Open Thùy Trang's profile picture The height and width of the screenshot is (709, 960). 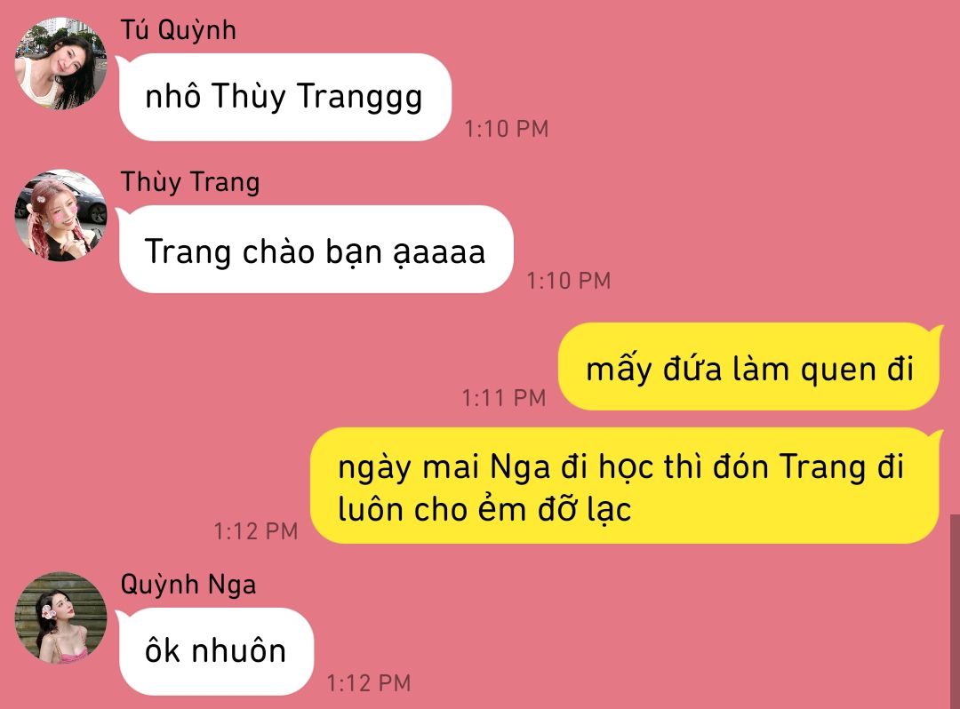60,215
